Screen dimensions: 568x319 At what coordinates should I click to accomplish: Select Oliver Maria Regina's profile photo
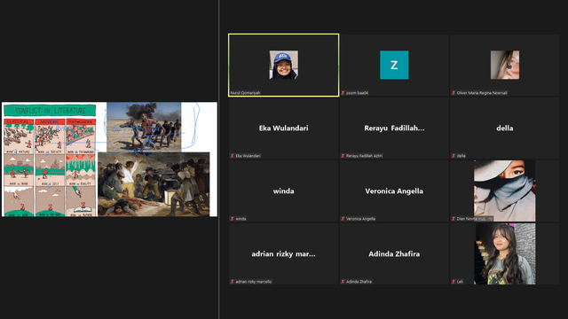505,65
